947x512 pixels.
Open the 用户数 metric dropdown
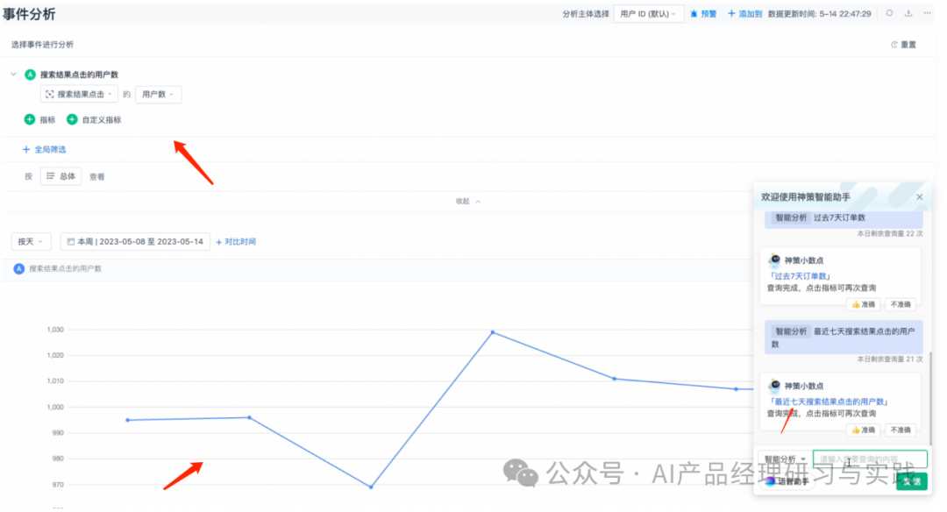pos(158,95)
